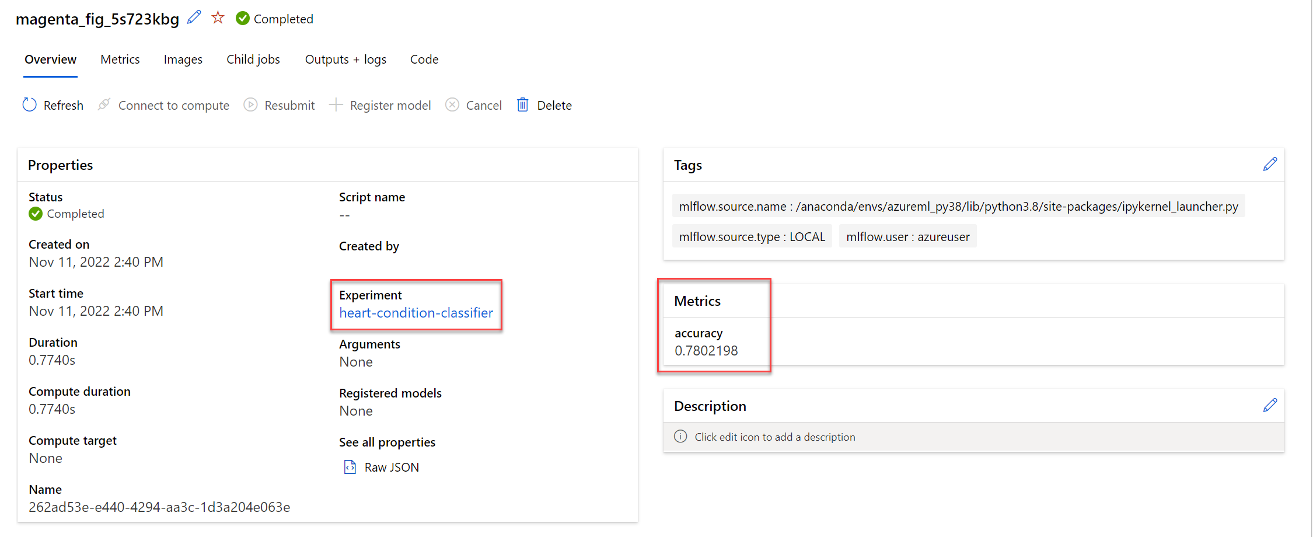
Task: Open the Raw JSON properties link
Action: pyautogui.click(x=392, y=467)
